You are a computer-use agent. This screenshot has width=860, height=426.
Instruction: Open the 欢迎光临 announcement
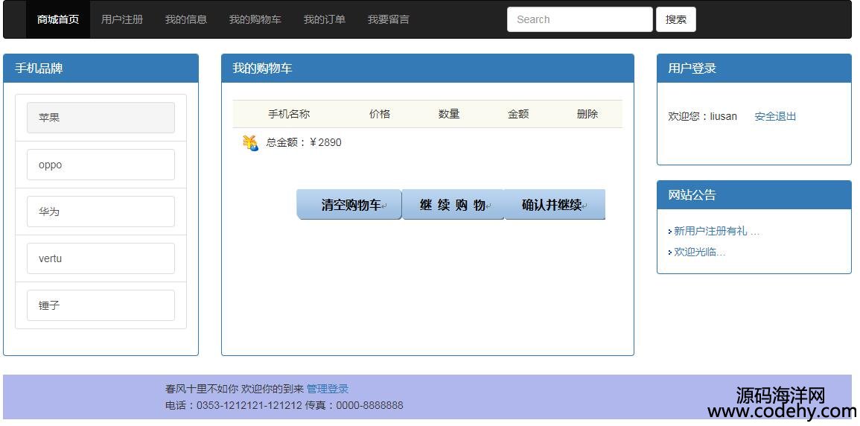tap(699, 252)
